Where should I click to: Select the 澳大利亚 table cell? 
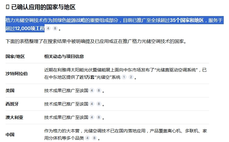14,117
